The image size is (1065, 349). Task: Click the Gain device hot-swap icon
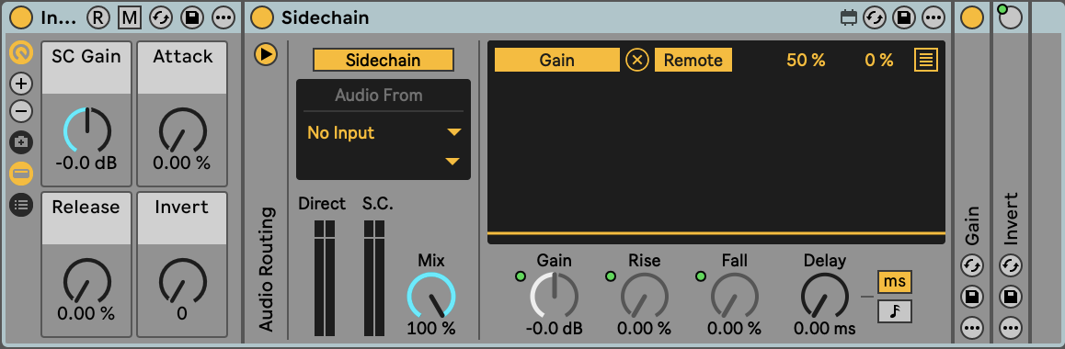[x=972, y=265]
